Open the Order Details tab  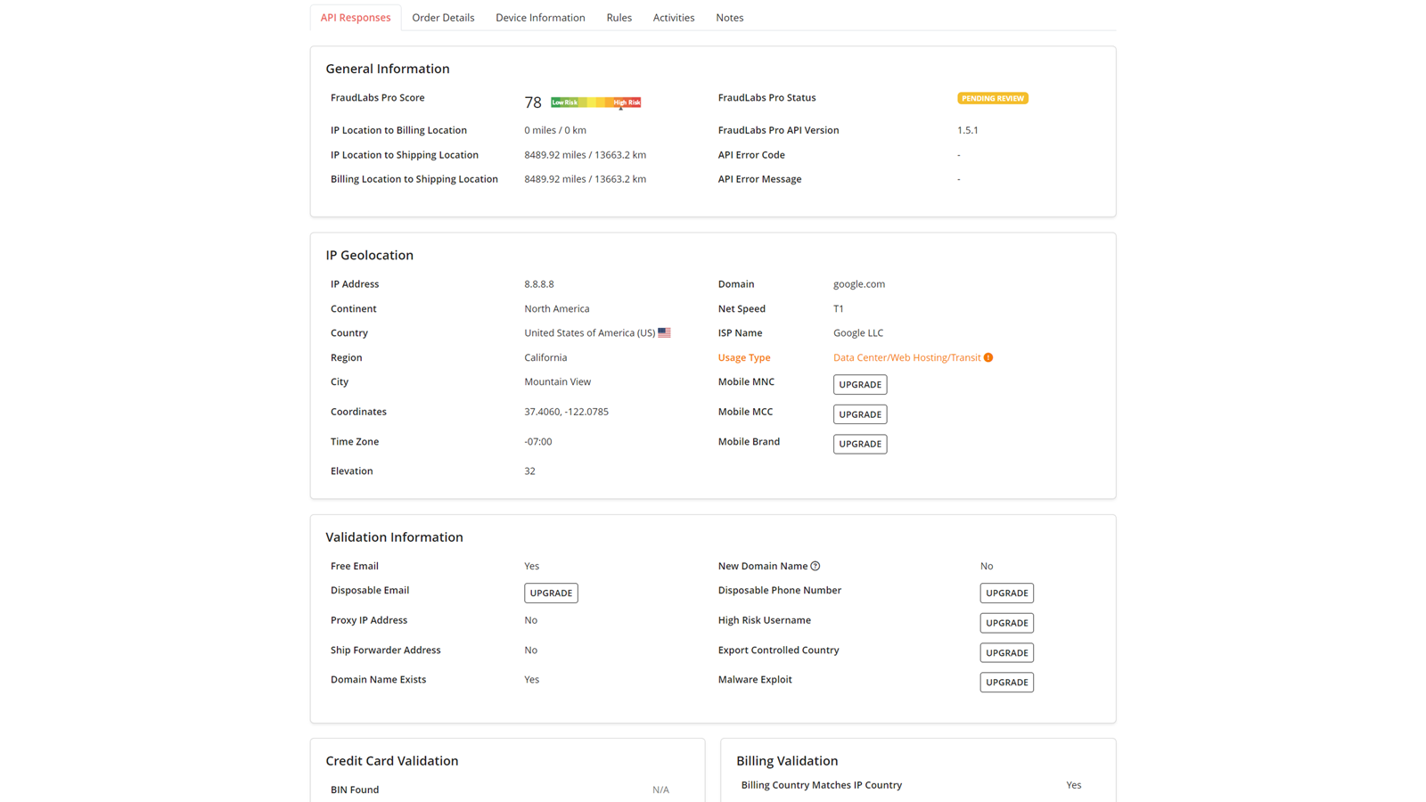443,18
